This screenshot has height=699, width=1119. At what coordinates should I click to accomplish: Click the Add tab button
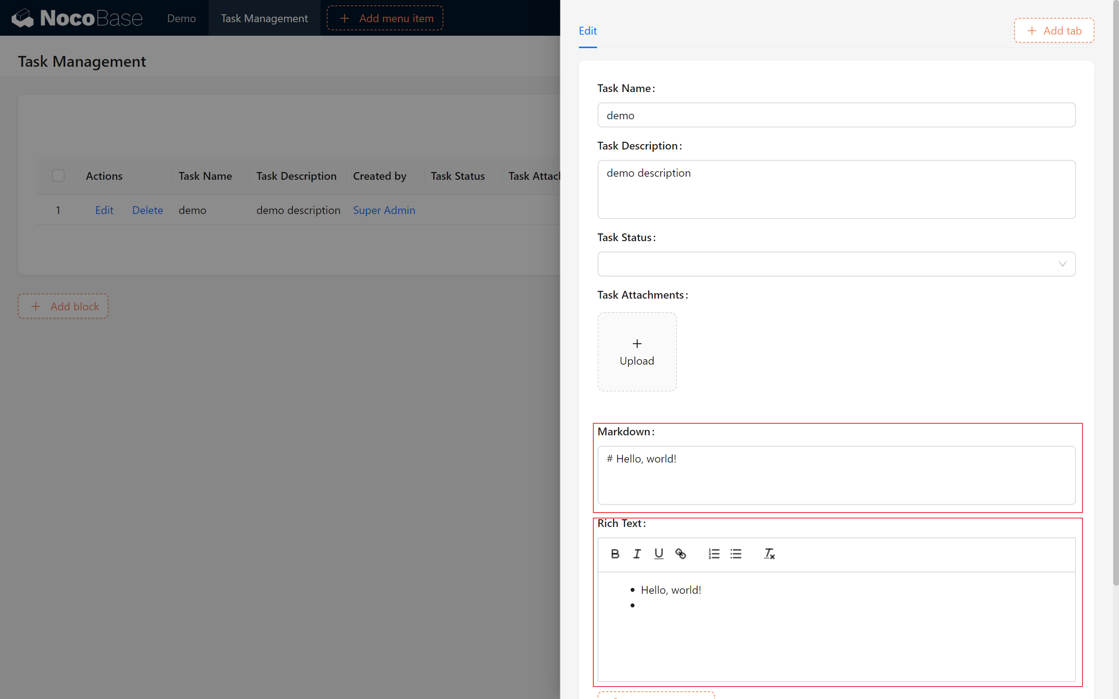tap(1054, 31)
